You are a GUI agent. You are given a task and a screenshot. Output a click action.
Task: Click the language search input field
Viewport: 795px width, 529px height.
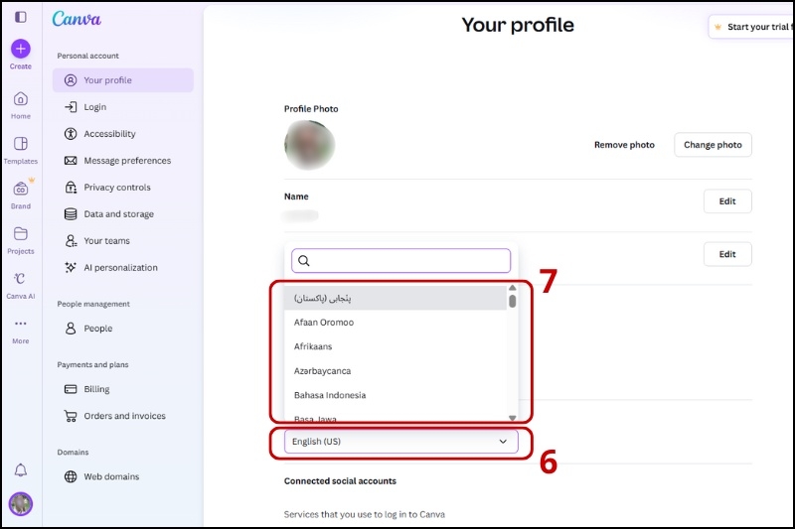[x=401, y=261]
